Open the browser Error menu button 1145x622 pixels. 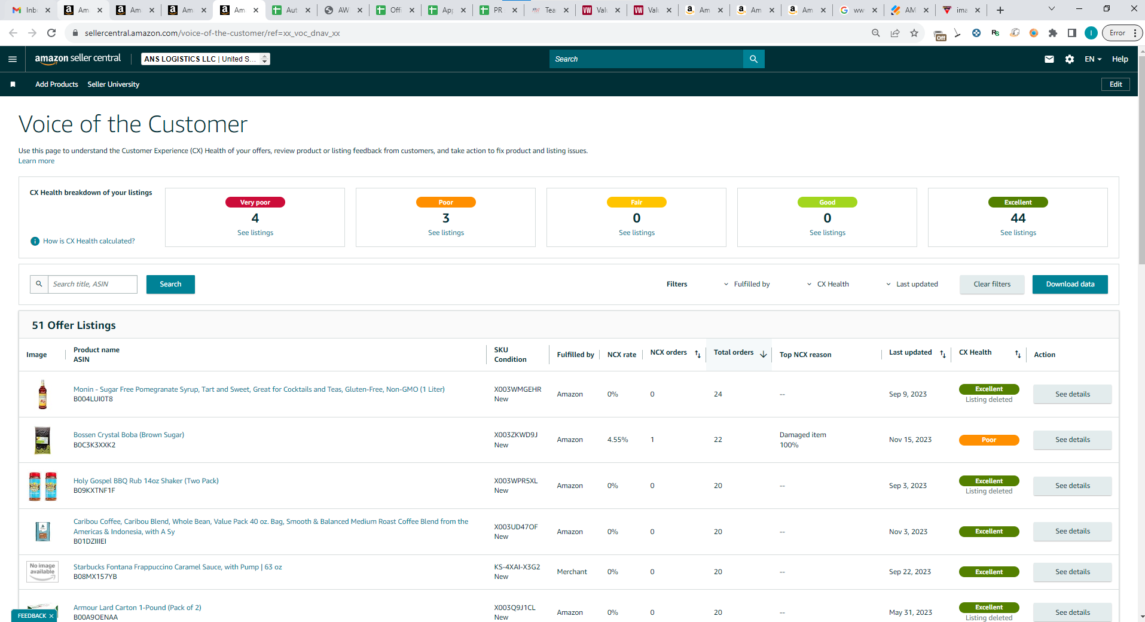tap(1122, 33)
